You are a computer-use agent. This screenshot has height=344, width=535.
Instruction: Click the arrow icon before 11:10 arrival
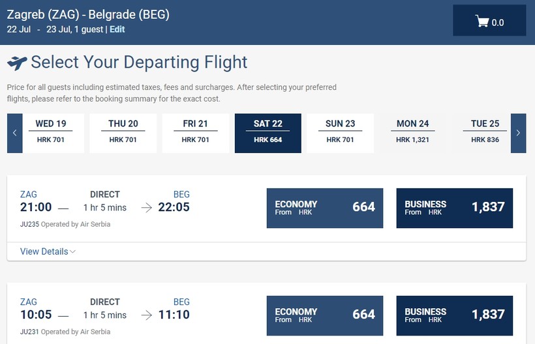tap(146, 316)
